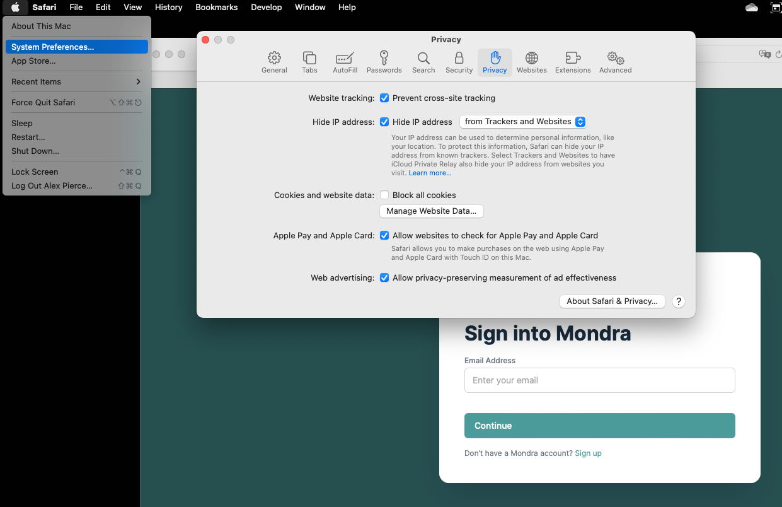Screen dimensions: 782x507
Task: Open the History menu
Action: (168, 8)
